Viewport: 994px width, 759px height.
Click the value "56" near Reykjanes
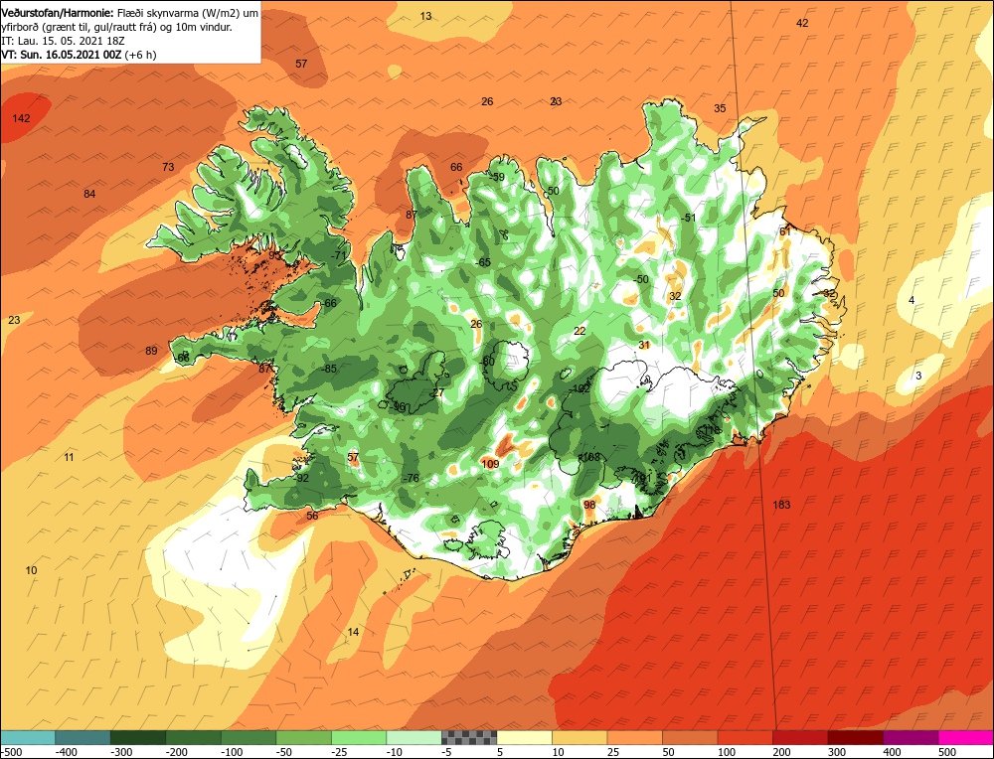click(312, 515)
